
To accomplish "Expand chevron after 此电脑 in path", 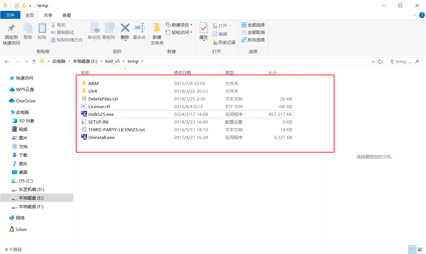I will 69,61.
